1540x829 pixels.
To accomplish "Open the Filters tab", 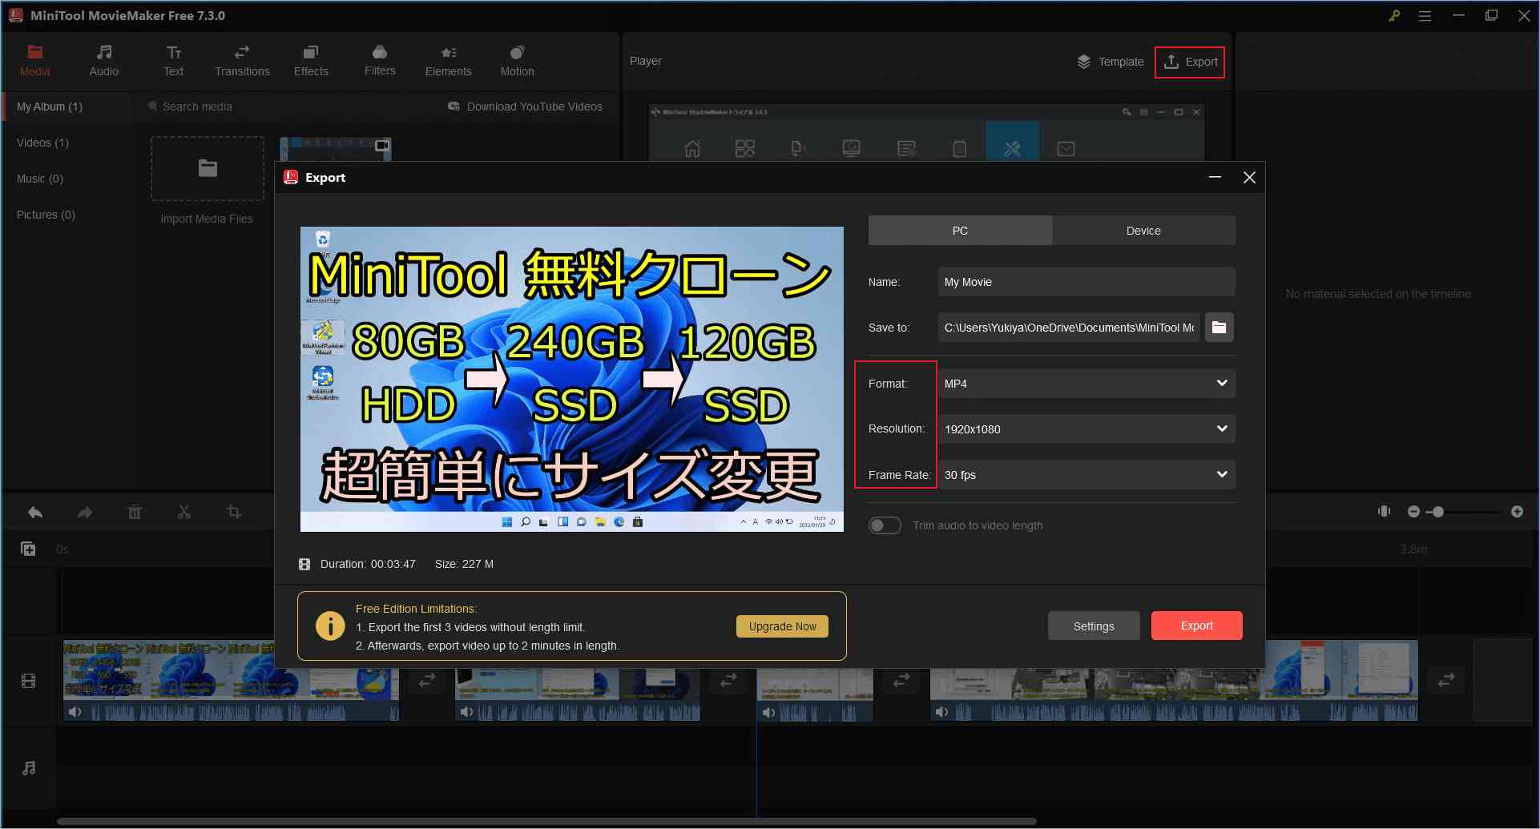I will [380, 61].
